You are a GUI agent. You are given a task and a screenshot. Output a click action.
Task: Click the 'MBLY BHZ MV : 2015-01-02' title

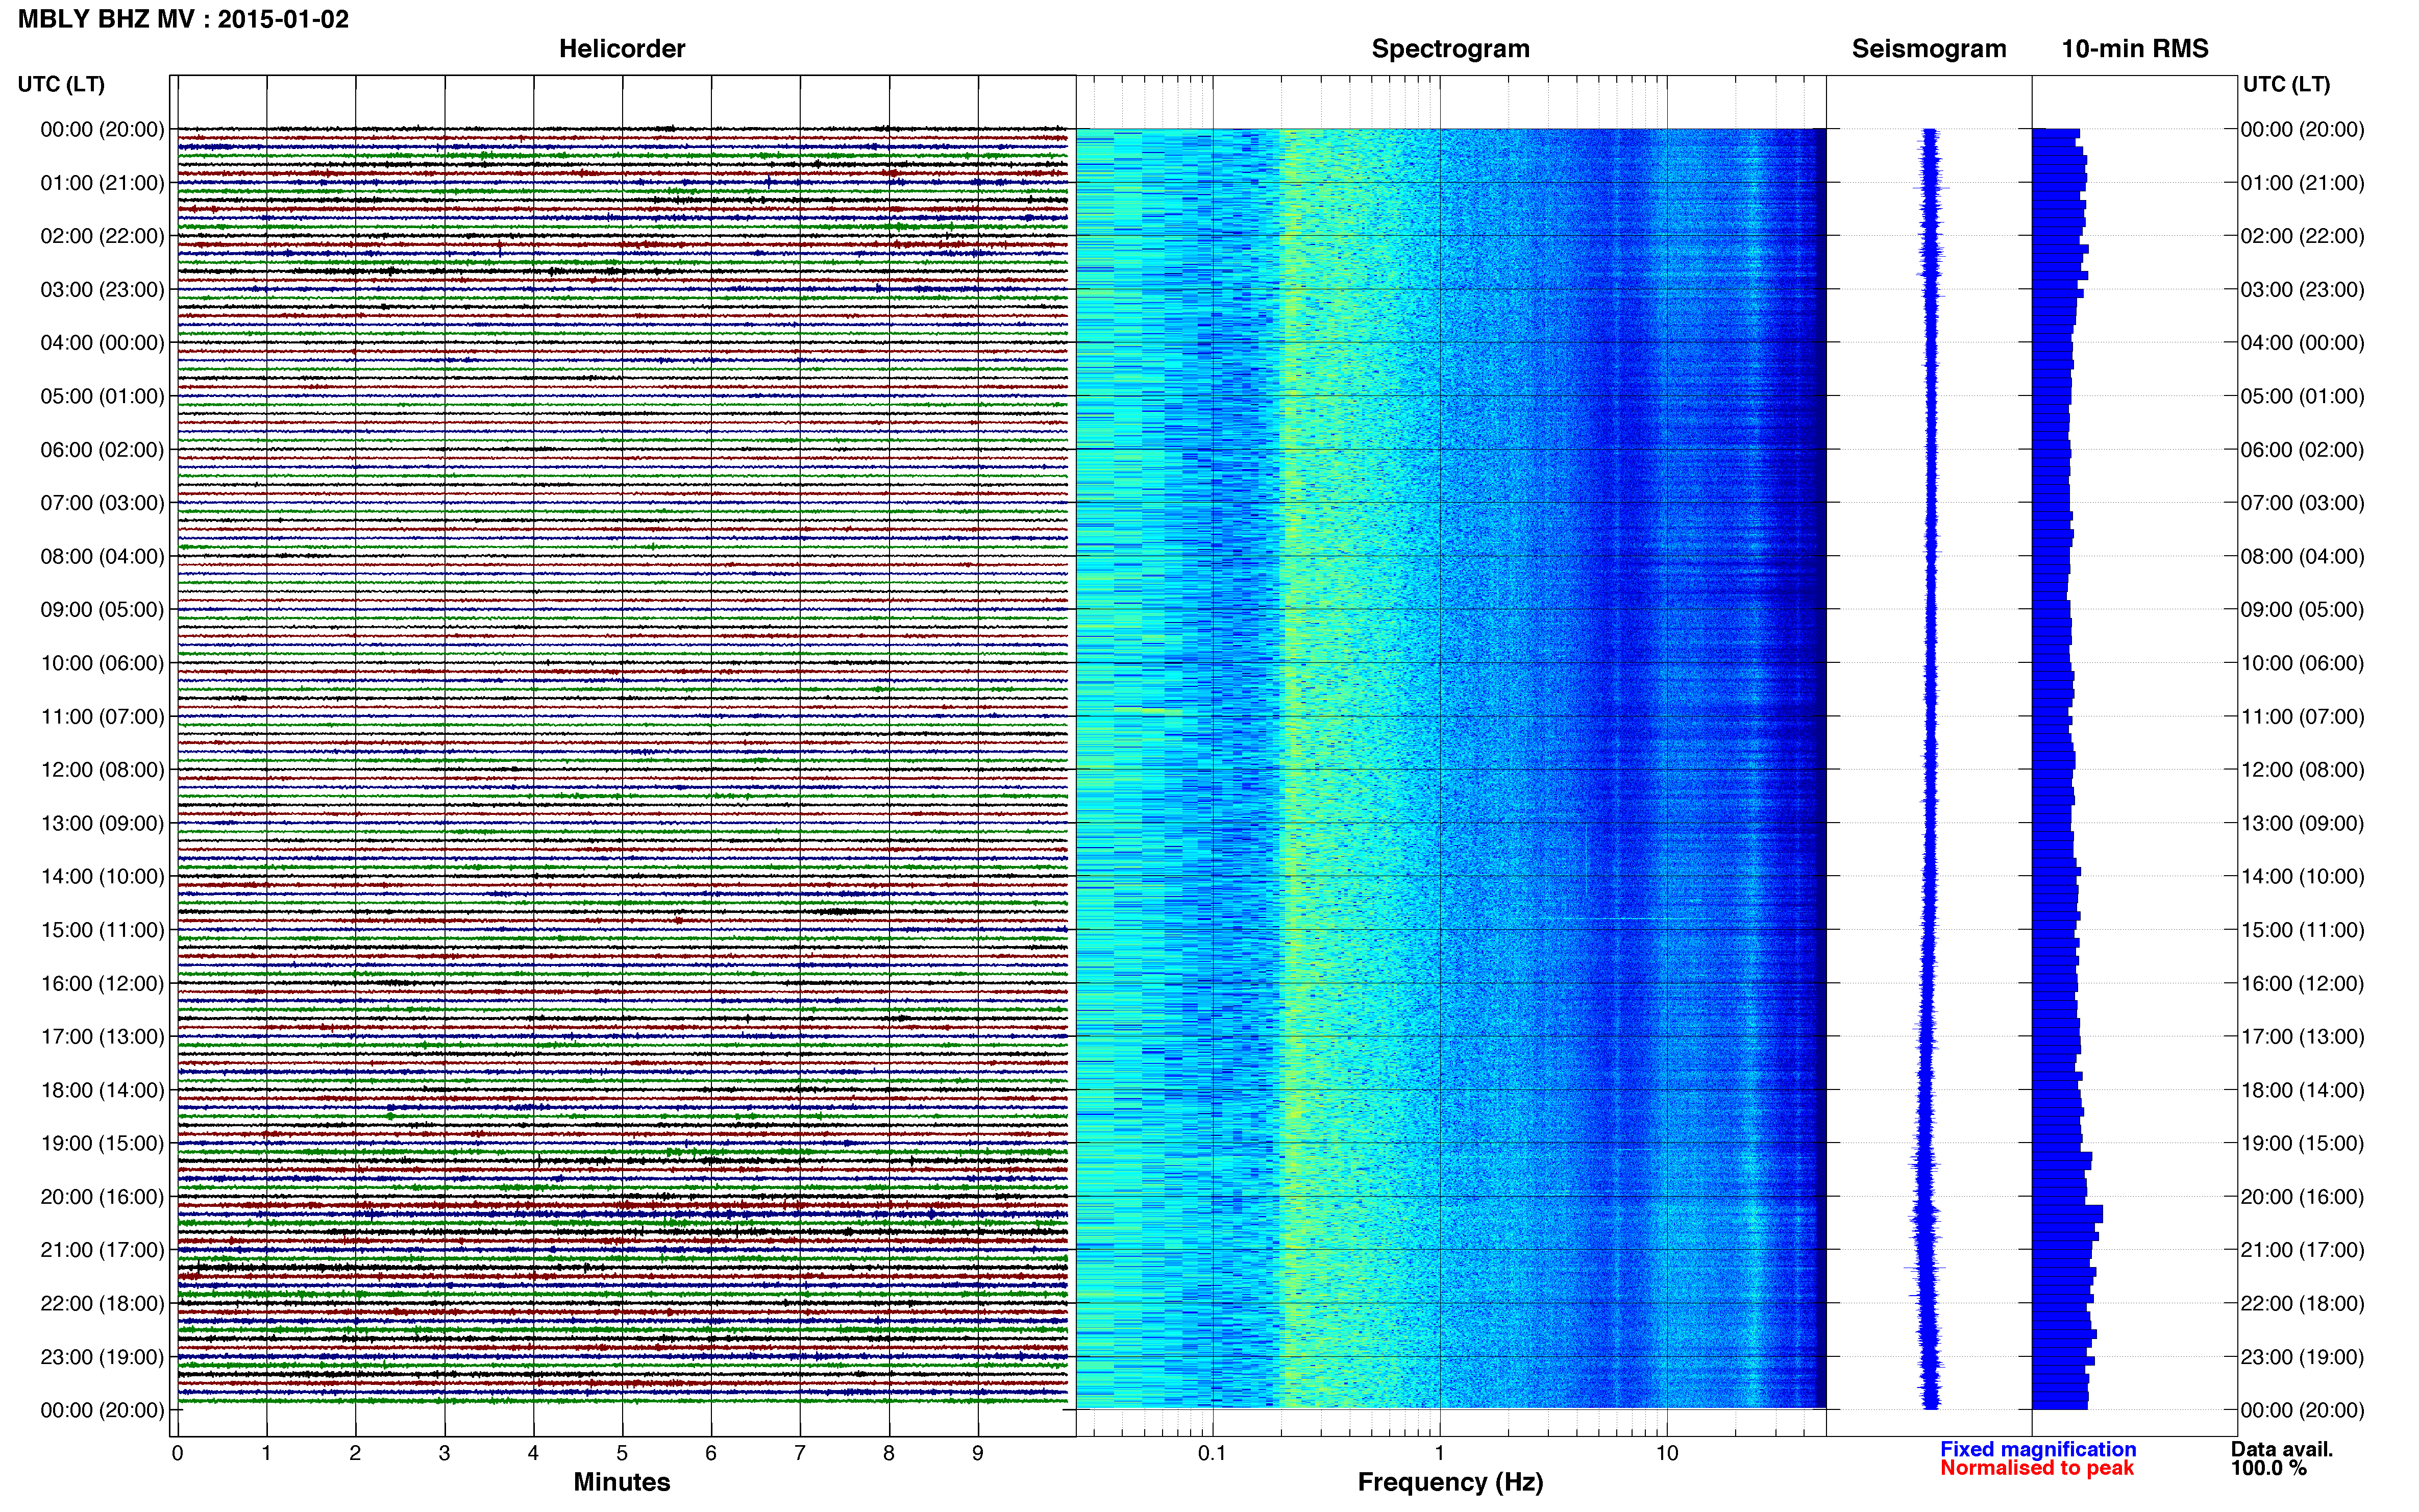coord(183,19)
